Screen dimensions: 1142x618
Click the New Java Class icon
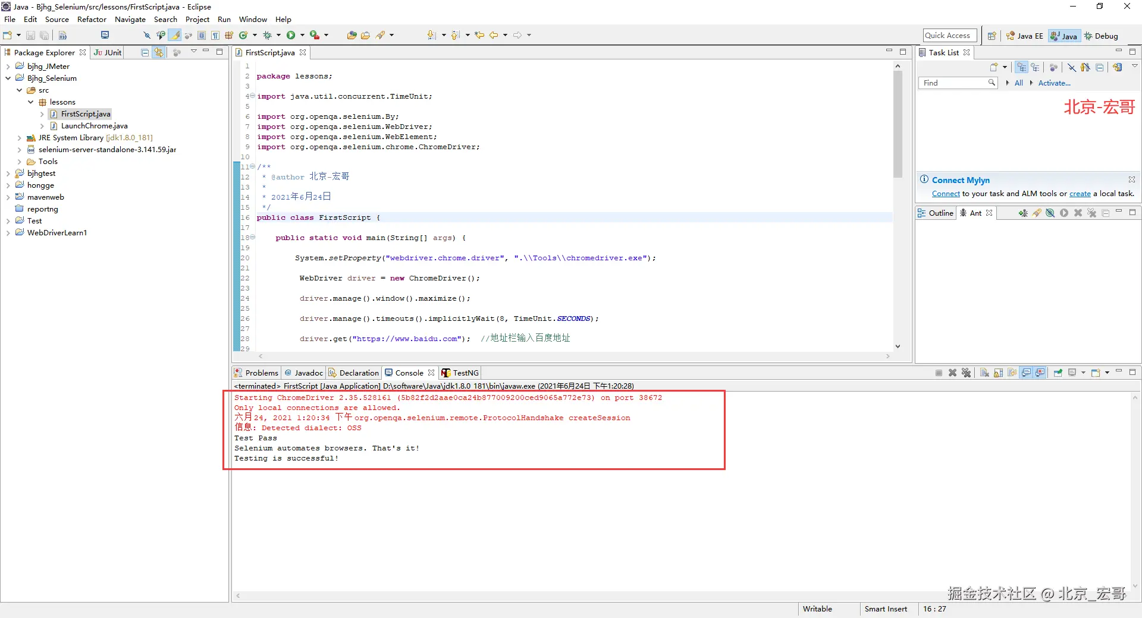(x=243, y=36)
